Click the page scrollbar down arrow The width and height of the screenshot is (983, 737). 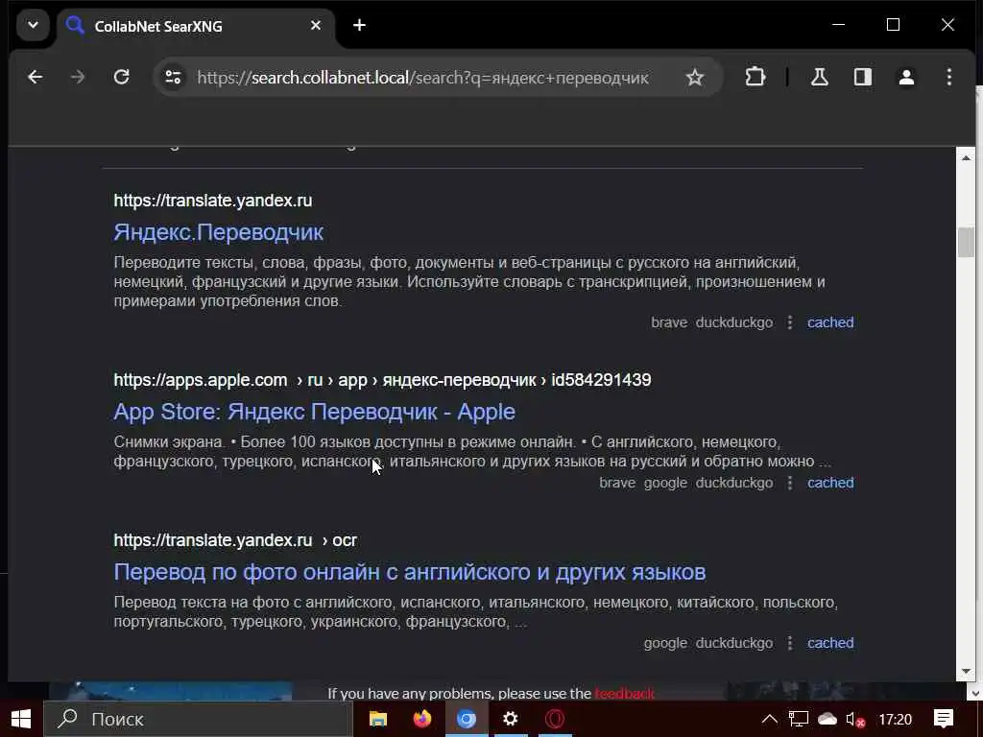(x=966, y=671)
